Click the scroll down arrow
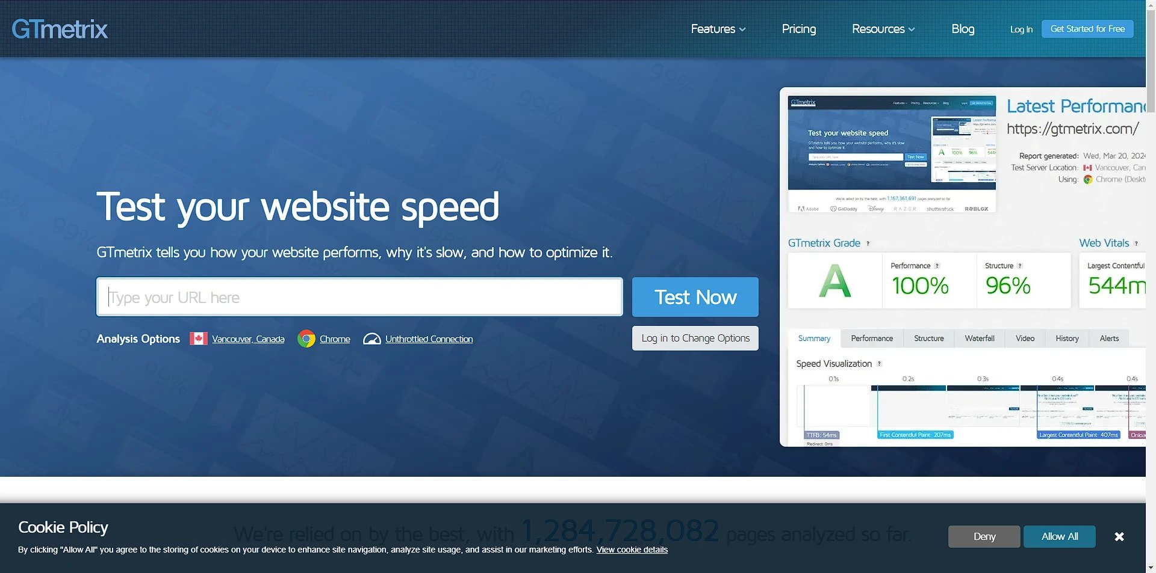This screenshot has width=1156, height=573. 1151,568
